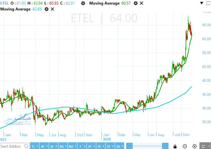Show All time range data
This screenshot has height=149, width=211.
tap(119, 146)
